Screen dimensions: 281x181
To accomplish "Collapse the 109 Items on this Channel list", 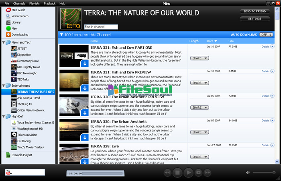I will [x=61, y=35].
